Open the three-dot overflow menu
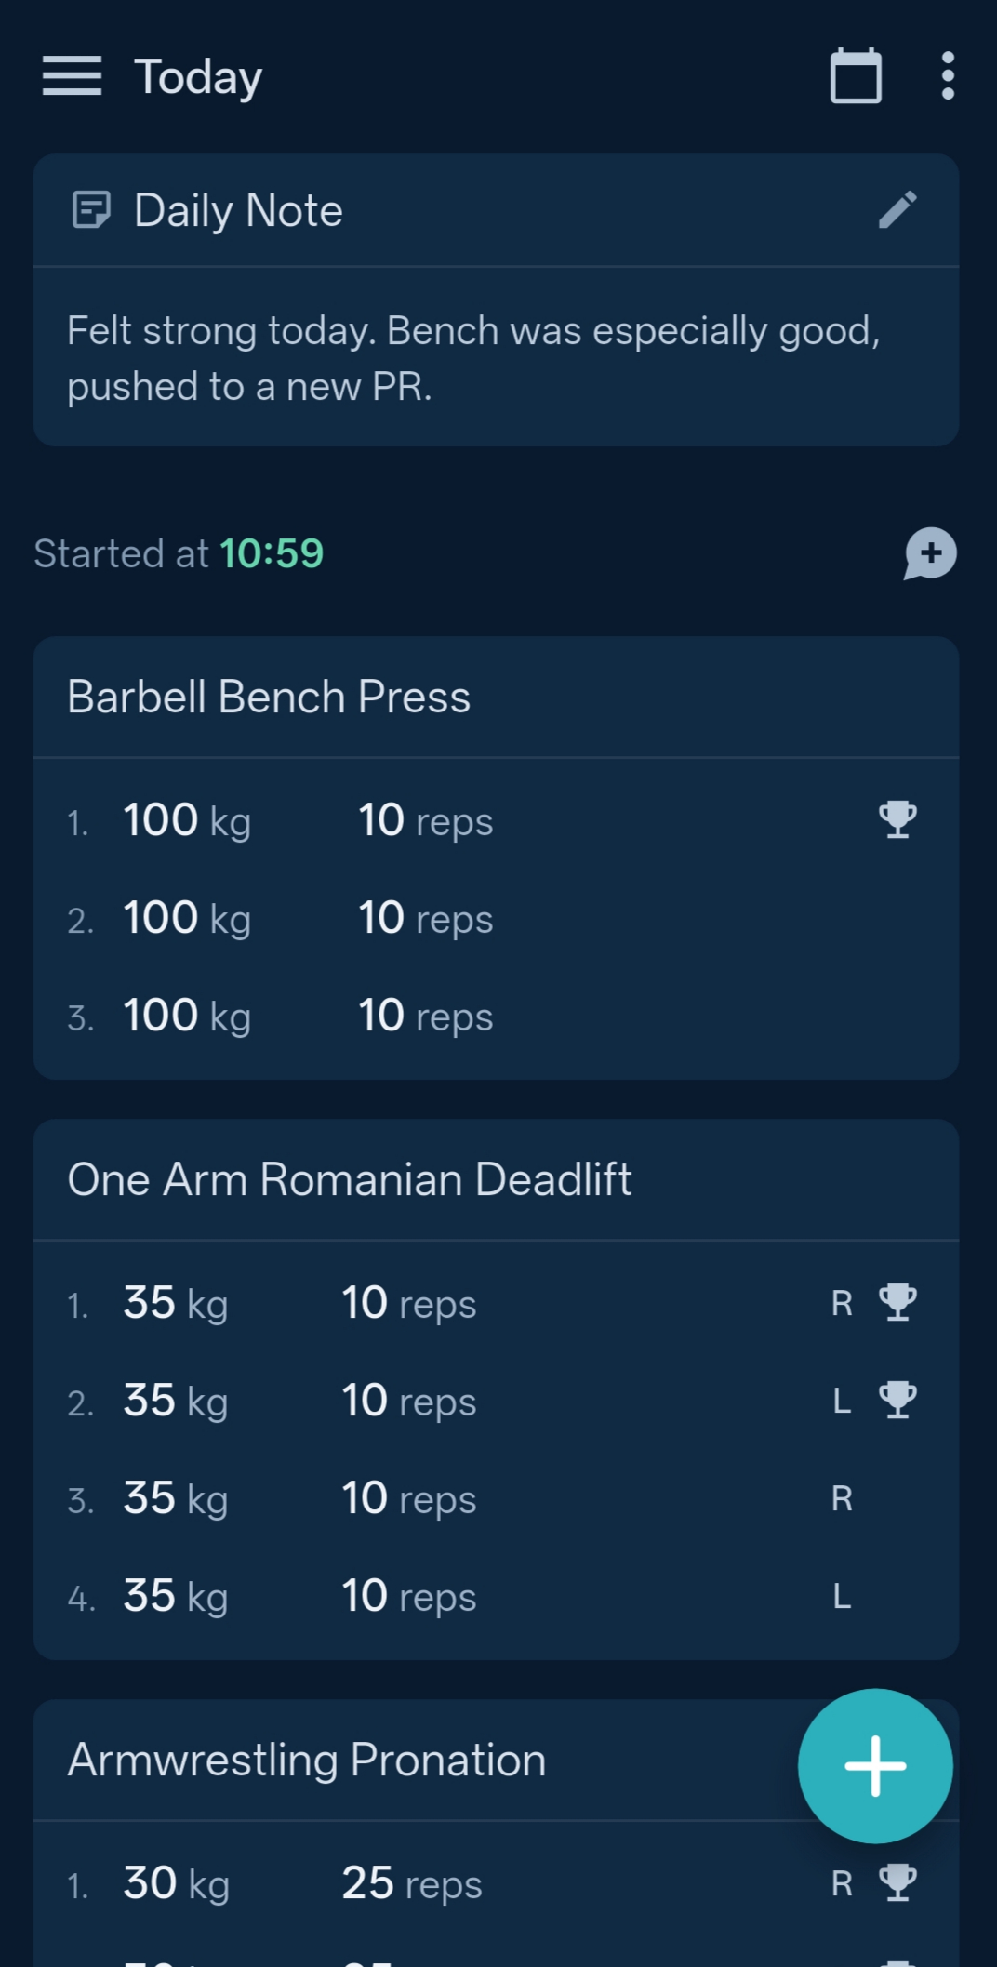 [x=948, y=75]
